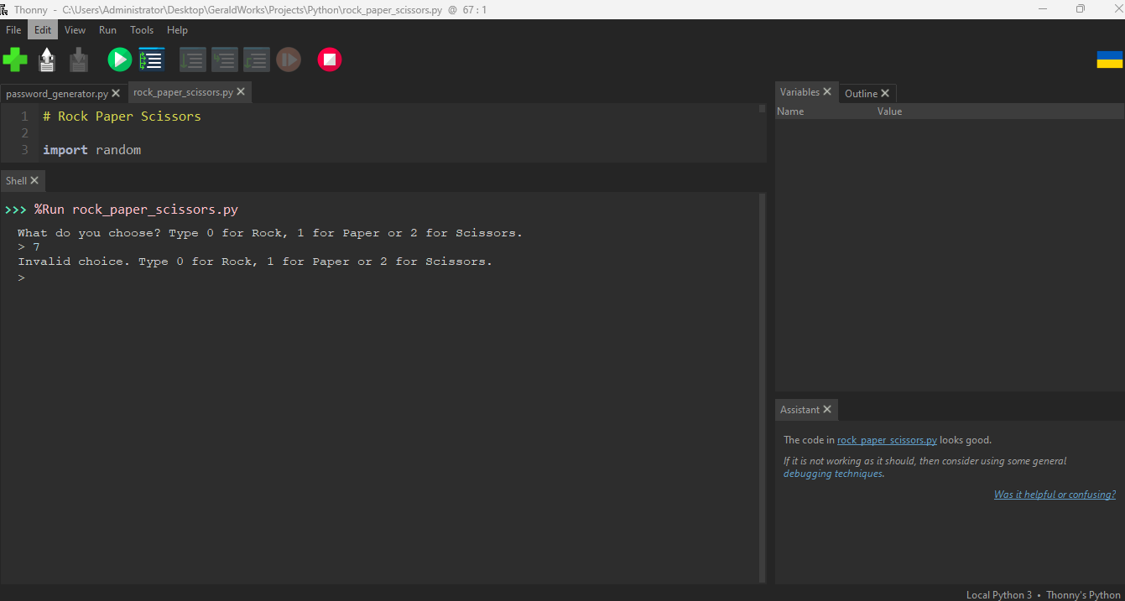Click "Was it helpful or confusing?" link
Image resolution: width=1125 pixels, height=601 pixels.
coord(1055,495)
